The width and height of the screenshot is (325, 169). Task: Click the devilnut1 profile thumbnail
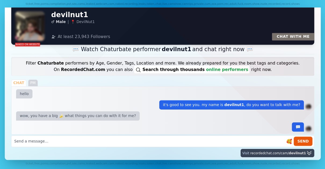coord(30,26)
